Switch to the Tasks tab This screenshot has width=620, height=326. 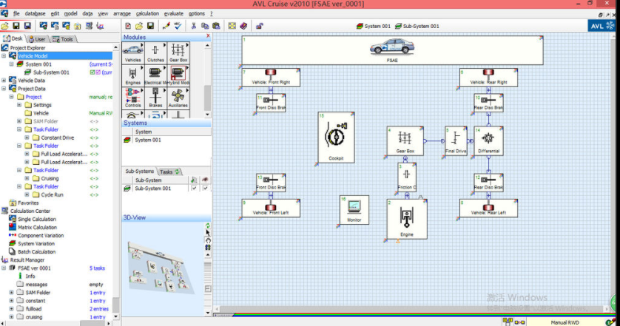169,172
